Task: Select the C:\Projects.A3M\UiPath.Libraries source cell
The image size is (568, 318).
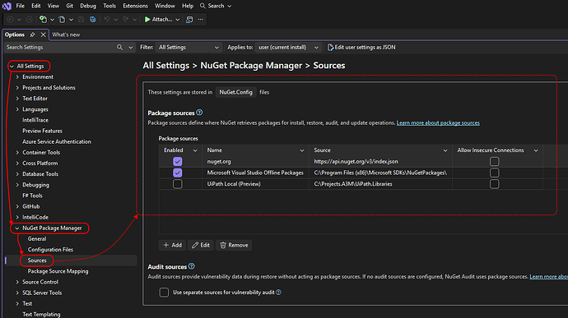Action: (x=380, y=184)
